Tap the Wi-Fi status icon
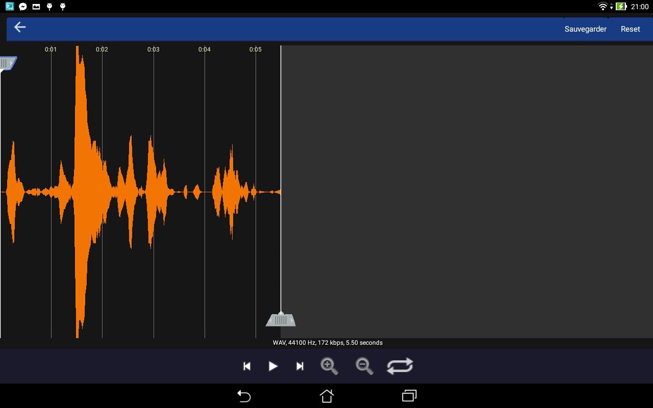 [602, 7]
